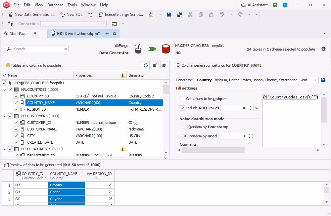
Task: Increase the NULL values percentage spinner
Action: pos(251,107)
